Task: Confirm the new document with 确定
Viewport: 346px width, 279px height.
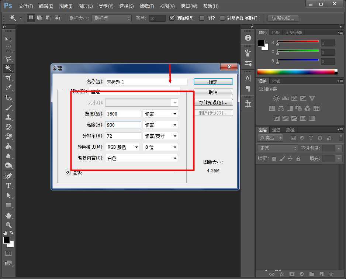Action: [213, 82]
